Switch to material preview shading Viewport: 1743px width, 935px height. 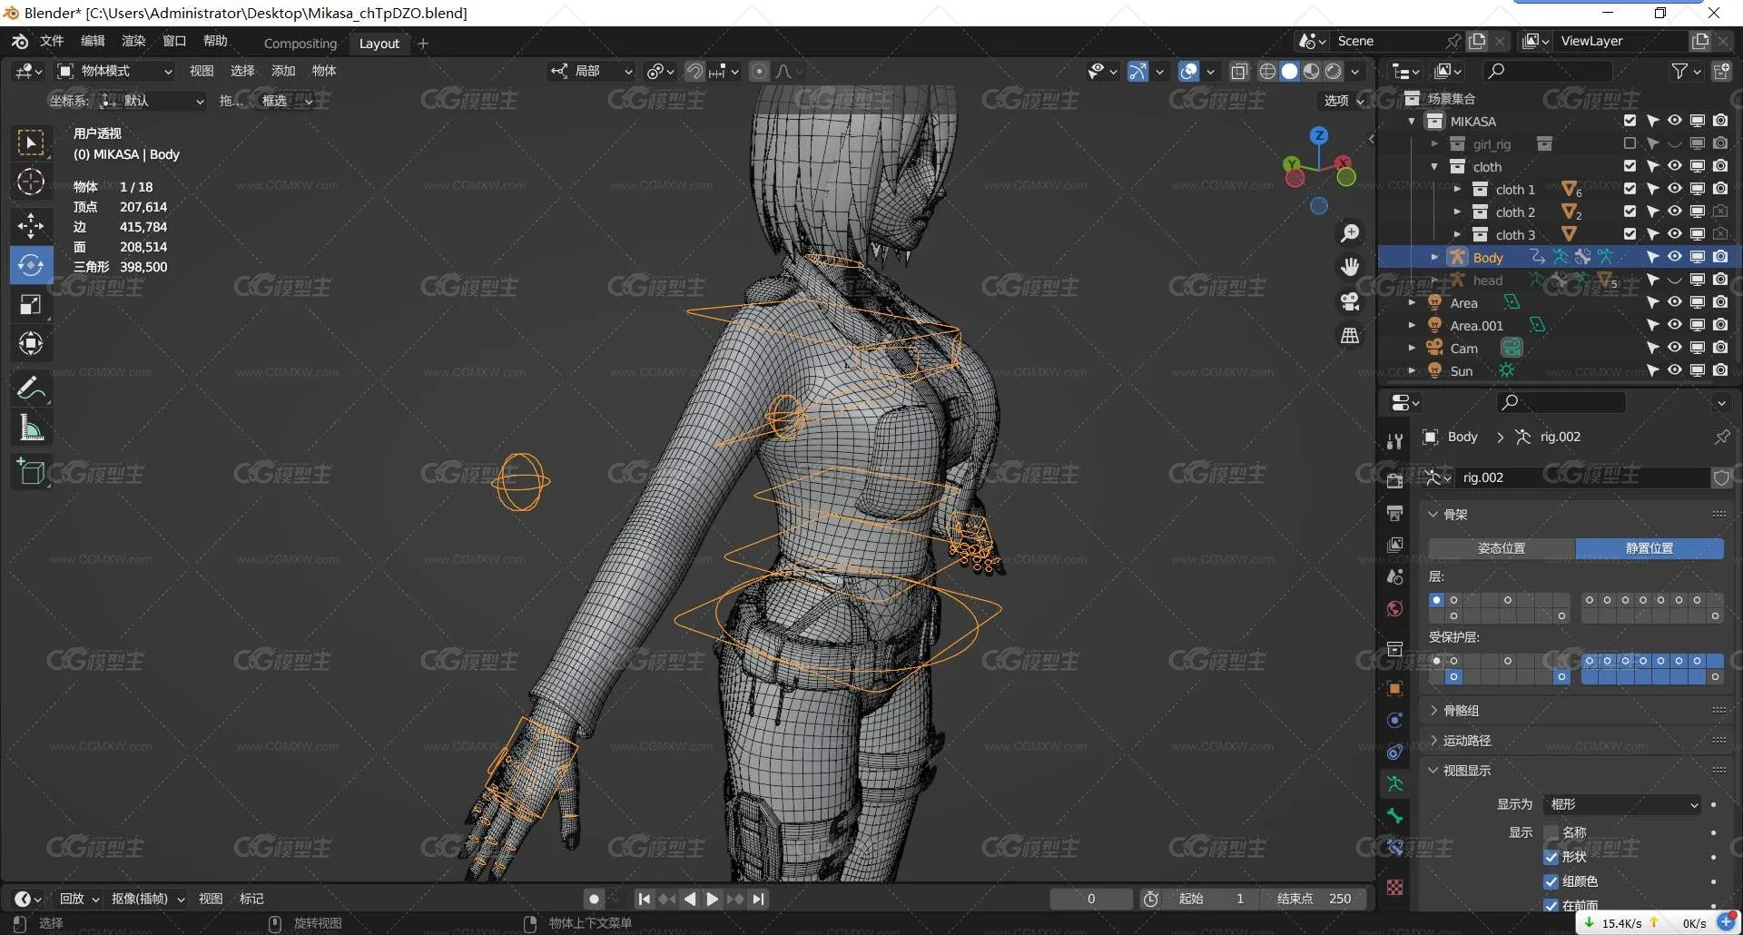(x=1312, y=71)
